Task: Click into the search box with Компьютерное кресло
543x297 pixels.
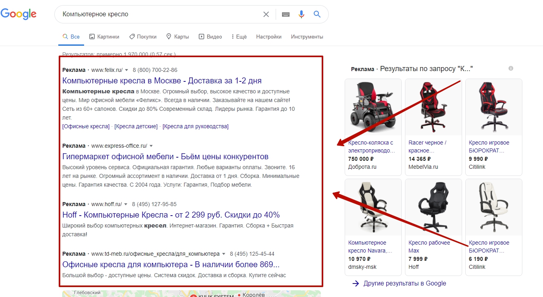Action: coord(159,14)
